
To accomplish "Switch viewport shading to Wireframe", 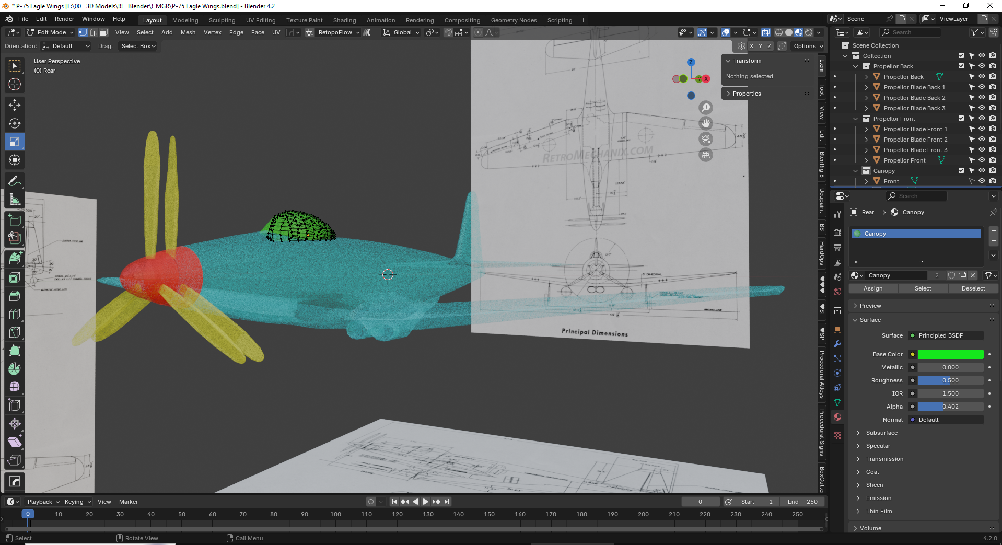I will coord(779,32).
